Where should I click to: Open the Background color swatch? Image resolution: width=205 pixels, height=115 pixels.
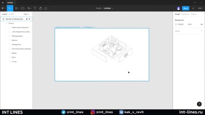click(176, 24)
